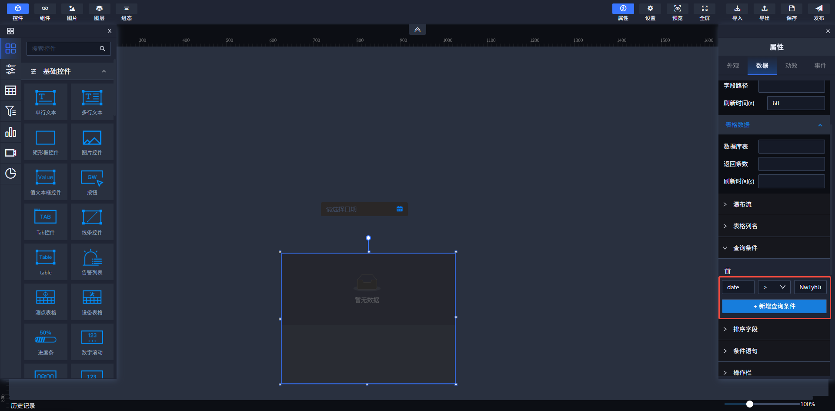Viewport: 835px width, 411px height.
Task: Switch to the 事件 tab
Action: click(820, 66)
